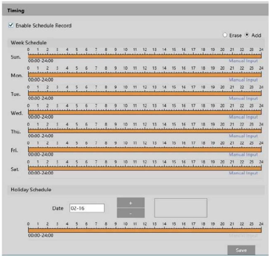The height and width of the screenshot is (256, 269).
Task: Open Manual Input for Wednesday
Action: tap(243, 117)
